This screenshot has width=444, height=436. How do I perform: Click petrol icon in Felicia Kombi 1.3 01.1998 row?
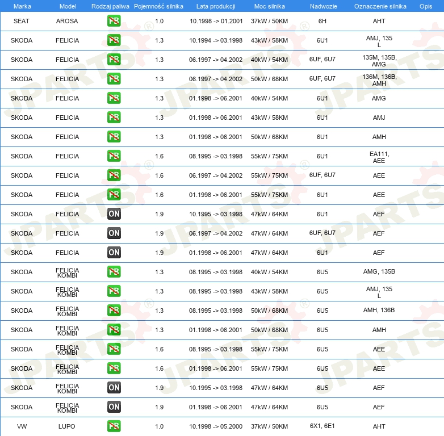coord(114,329)
